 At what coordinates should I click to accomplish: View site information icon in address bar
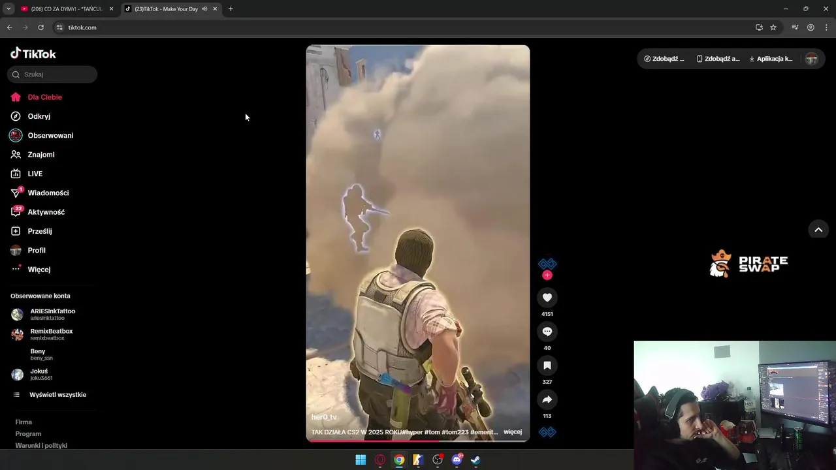[59, 27]
